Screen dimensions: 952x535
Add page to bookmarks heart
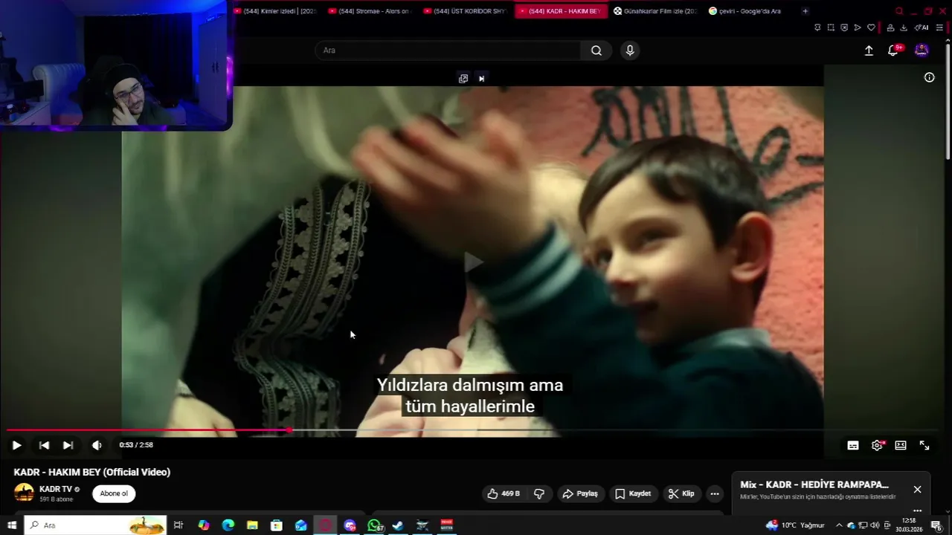pyautogui.click(x=871, y=27)
